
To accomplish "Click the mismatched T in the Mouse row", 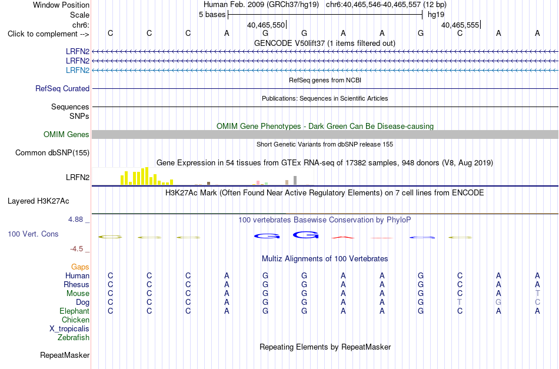I will tap(537, 294).
